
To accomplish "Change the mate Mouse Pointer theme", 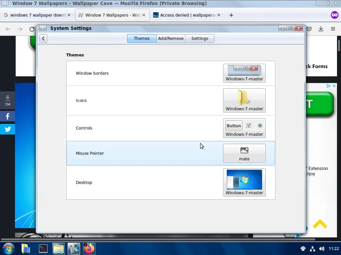I will coord(244,153).
